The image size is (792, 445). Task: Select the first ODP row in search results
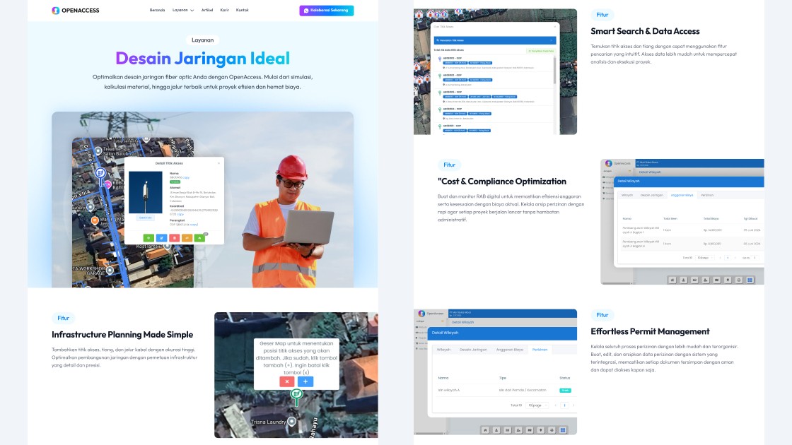click(494, 64)
